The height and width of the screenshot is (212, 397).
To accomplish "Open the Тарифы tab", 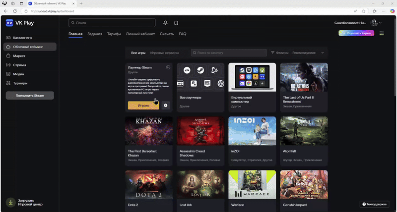I will point(114,34).
